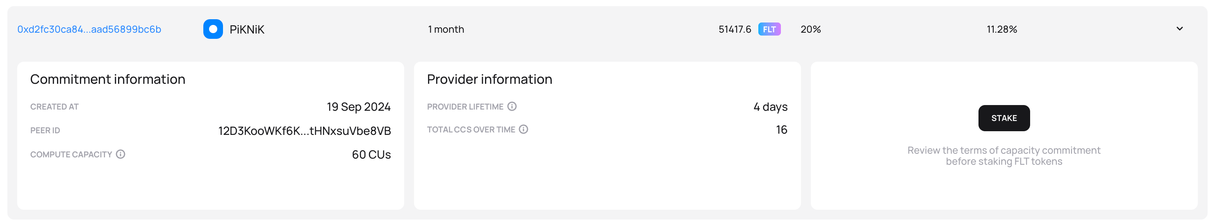This screenshot has width=1215, height=224.
Task: Click the FLT token badge
Action: [x=769, y=29]
